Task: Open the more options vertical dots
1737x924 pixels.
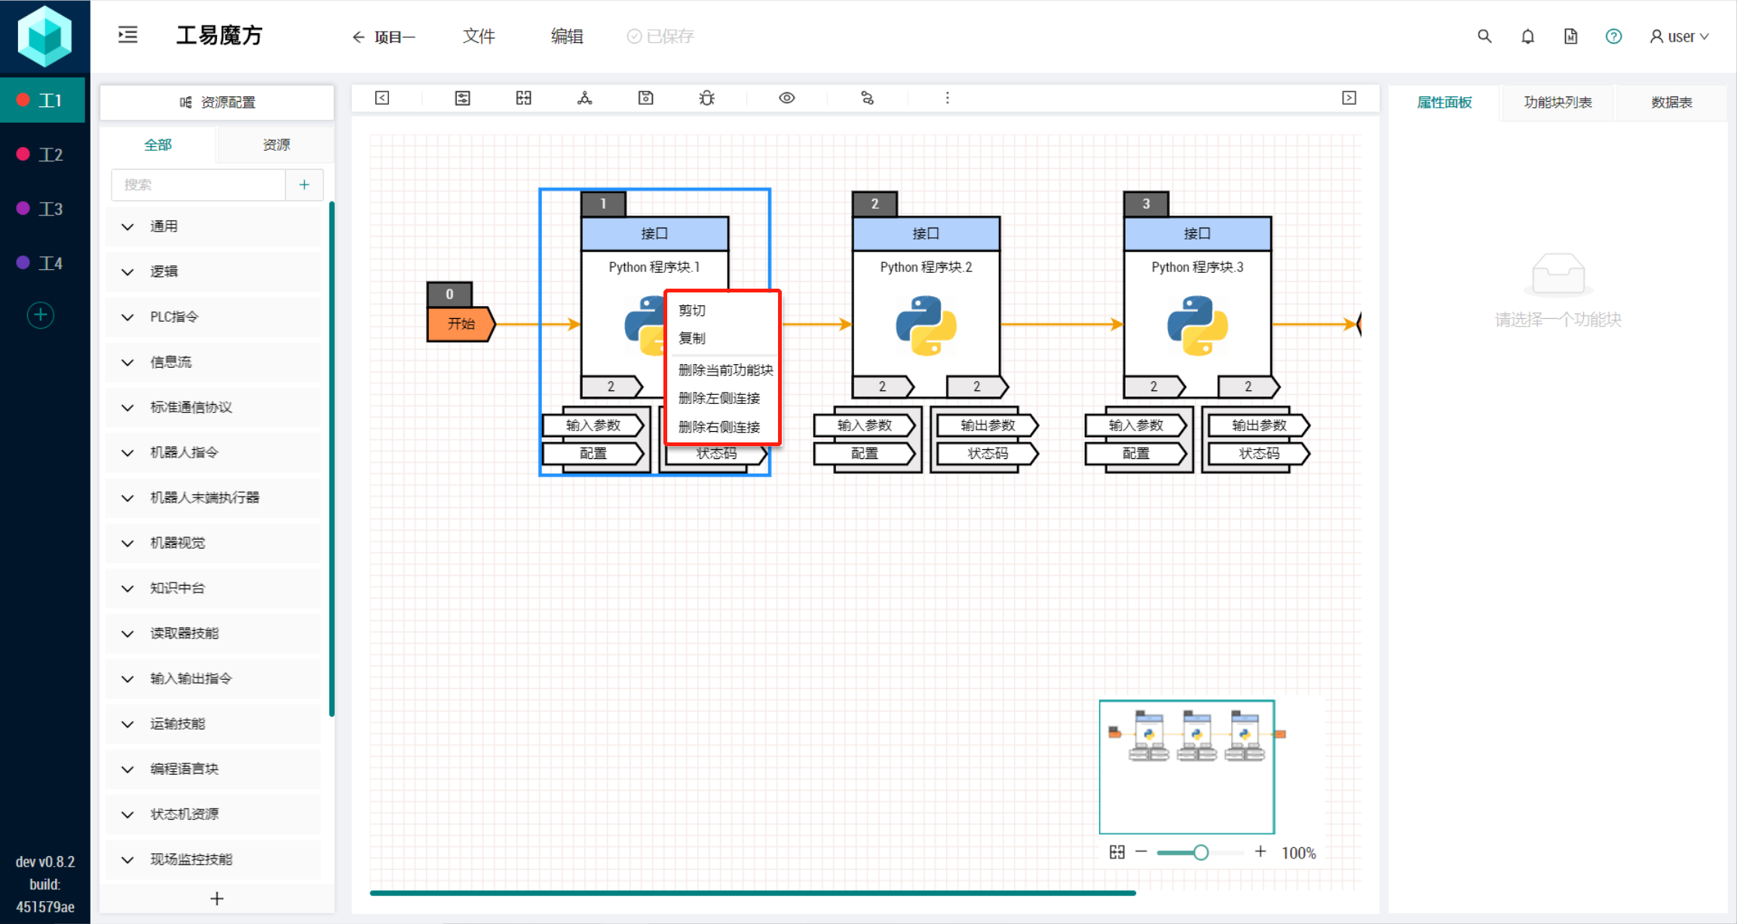Action: coord(948,98)
